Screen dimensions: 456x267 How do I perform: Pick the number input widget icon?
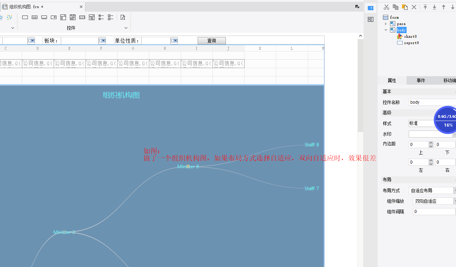(x=82, y=17)
